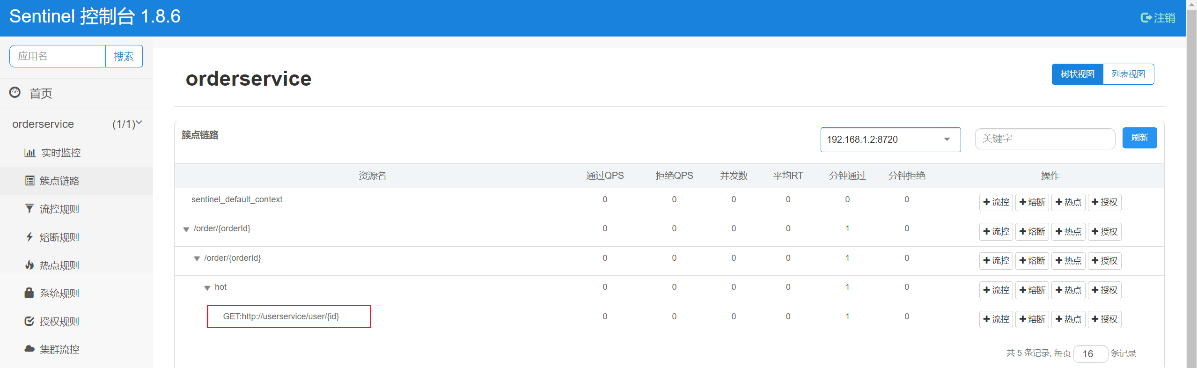The height and width of the screenshot is (368, 1197).
Task: Add 热点 rule for sentinel_default_context
Action: (x=1068, y=202)
